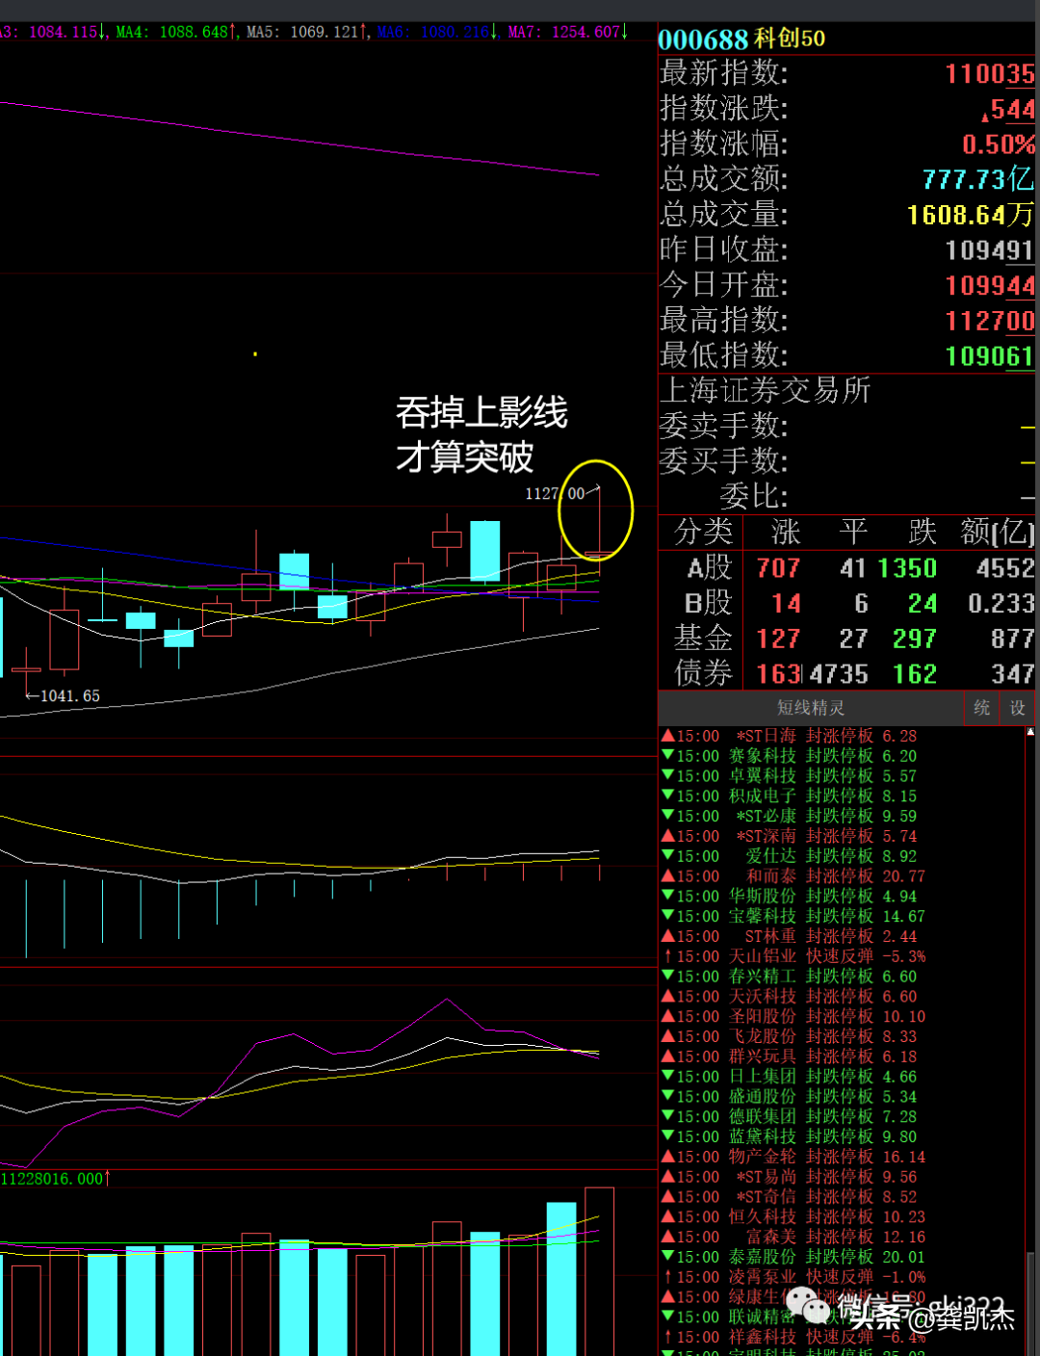
Task: Open the 卓翼科技 封跌停板 alert row
Action: pos(789,776)
